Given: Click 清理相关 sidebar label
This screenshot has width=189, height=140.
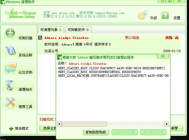Looking at the screenshot, I should point(26,89).
